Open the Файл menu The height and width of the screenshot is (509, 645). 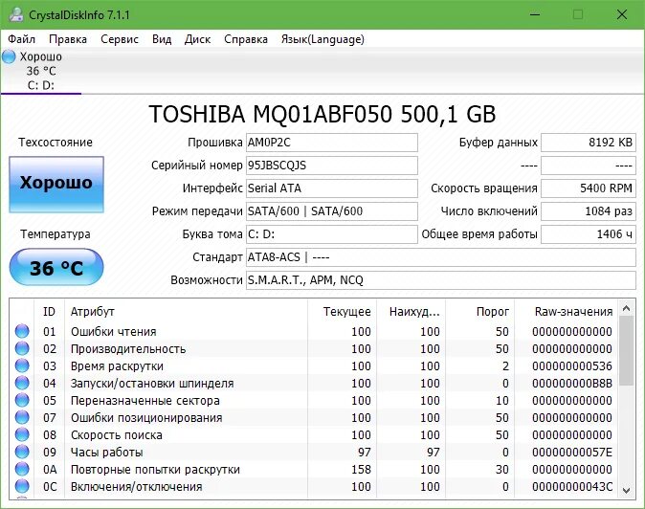tap(21, 39)
